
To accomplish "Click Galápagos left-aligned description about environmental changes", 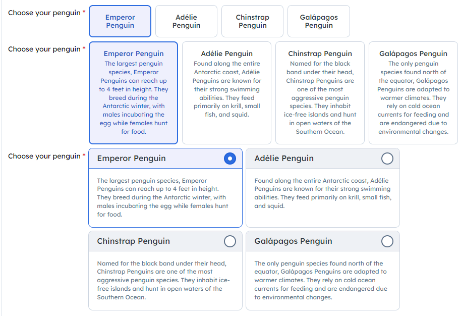I will pyautogui.click(x=321, y=280).
